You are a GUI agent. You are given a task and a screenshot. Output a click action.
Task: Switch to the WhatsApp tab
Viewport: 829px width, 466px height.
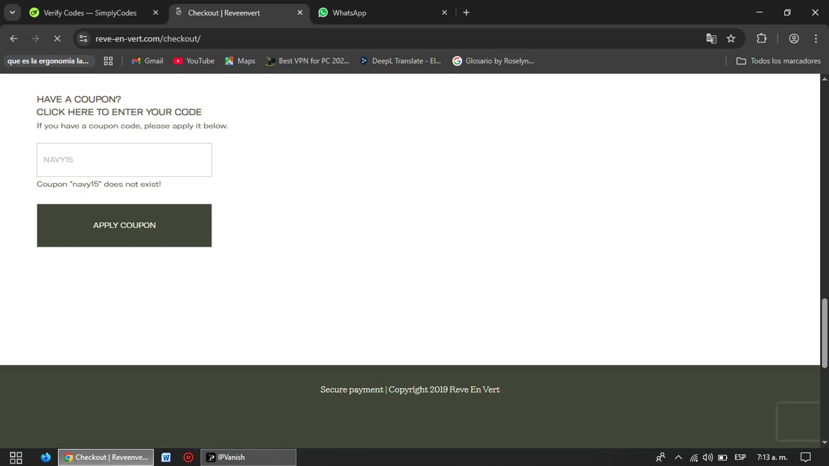click(x=349, y=13)
